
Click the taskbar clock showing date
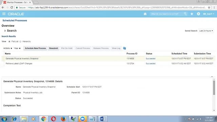209,119
